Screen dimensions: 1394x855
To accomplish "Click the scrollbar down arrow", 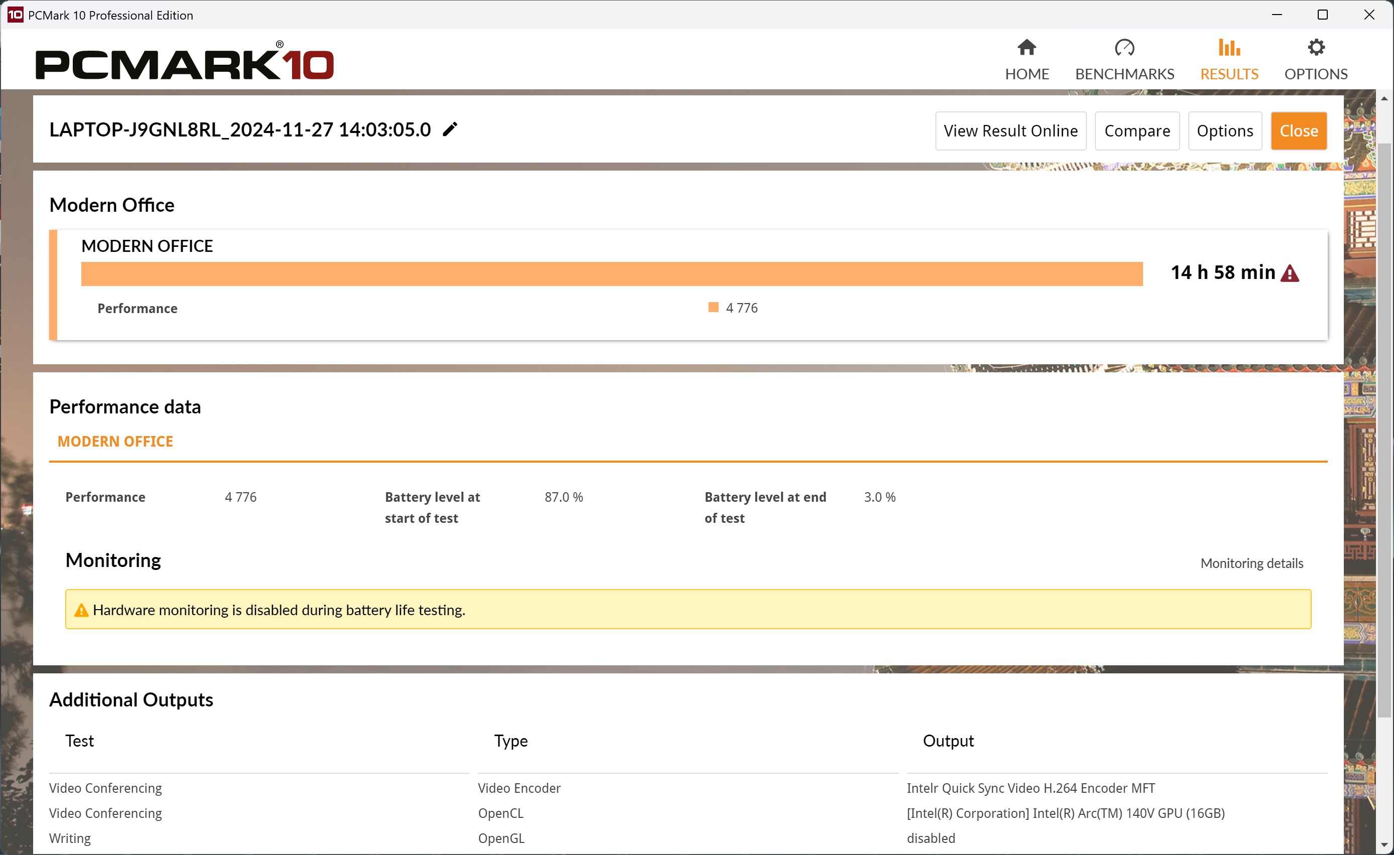I will 1384,846.
